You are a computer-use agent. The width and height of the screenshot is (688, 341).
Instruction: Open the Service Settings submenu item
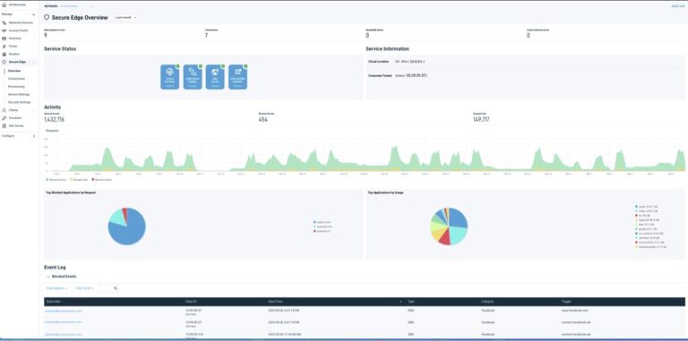pos(19,94)
